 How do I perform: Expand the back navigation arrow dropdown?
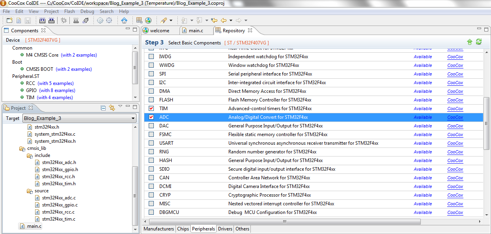coord(231,20)
